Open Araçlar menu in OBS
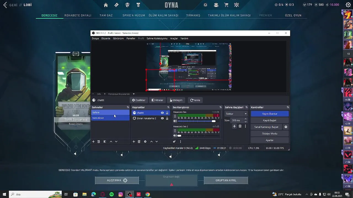Image resolution: width=353 pixels, height=198 pixels. click(174, 38)
